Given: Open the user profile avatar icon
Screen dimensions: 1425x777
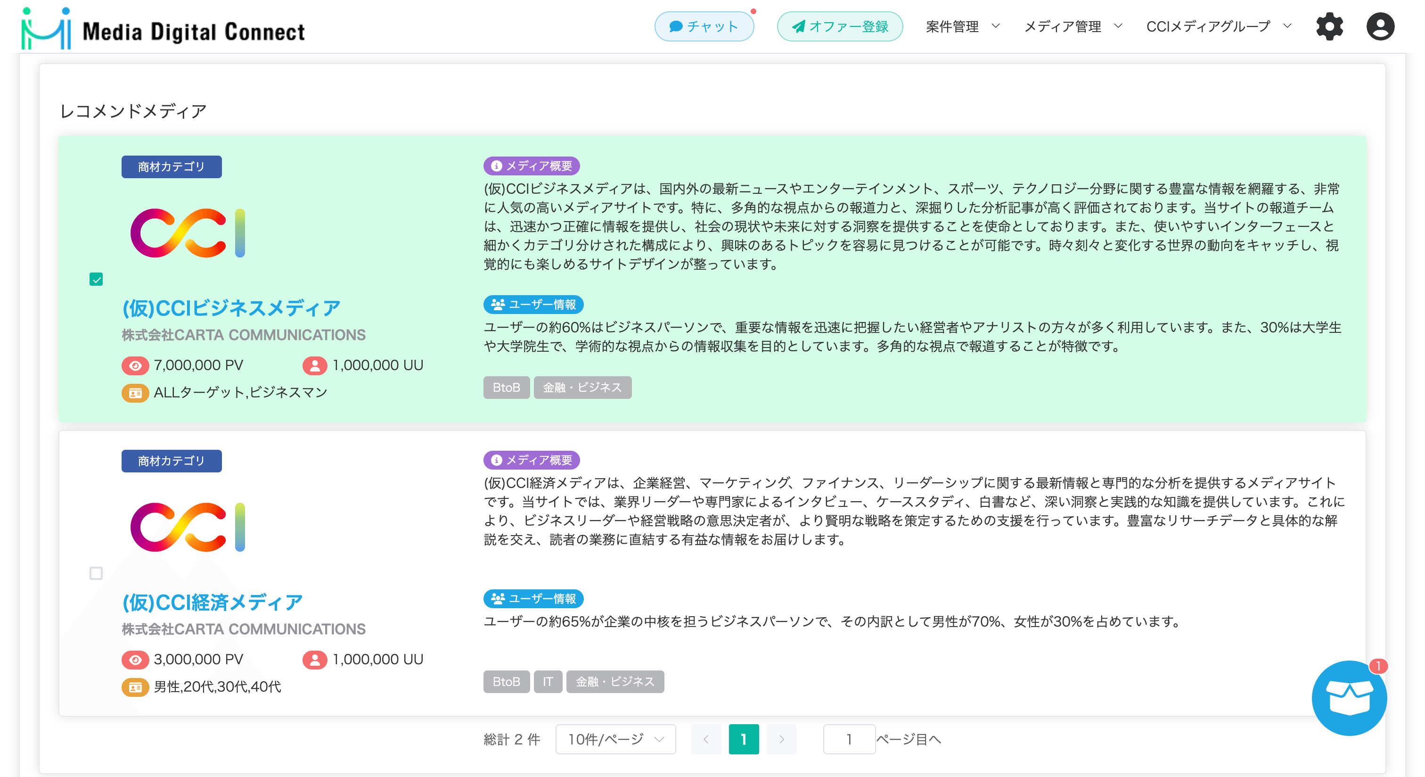Looking at the screenshot, I should (1380, 26).
